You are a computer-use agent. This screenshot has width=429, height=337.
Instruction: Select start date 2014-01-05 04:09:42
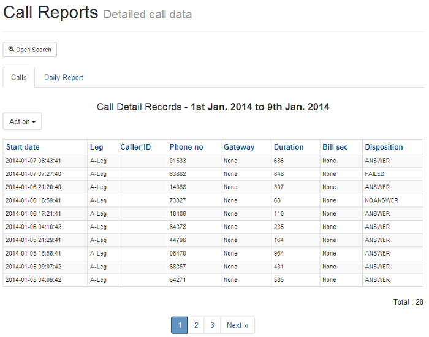pyautogui.click(x=33, y=280)
